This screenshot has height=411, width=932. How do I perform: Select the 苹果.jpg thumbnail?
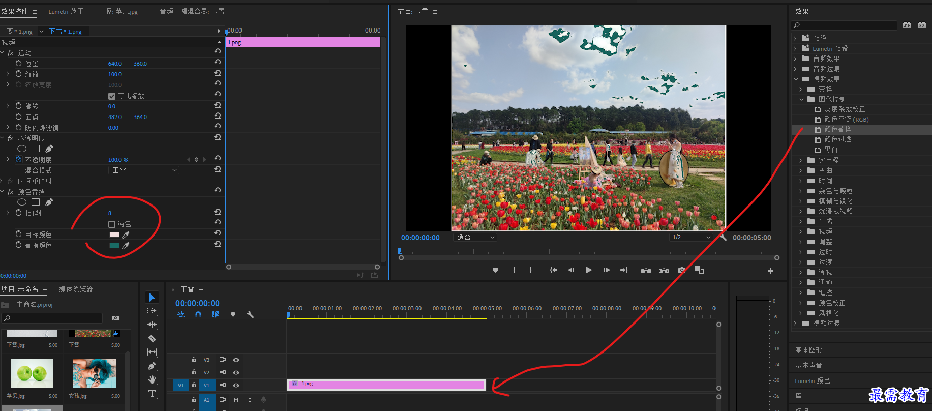click(32, 373)
